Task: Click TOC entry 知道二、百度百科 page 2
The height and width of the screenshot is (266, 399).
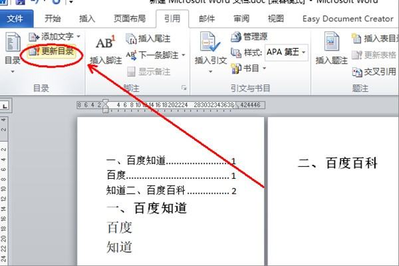Action: pyautogui.click(x=171, y=190)
